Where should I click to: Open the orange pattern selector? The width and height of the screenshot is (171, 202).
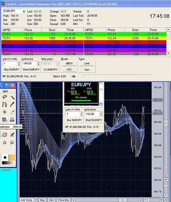point(12,157)
